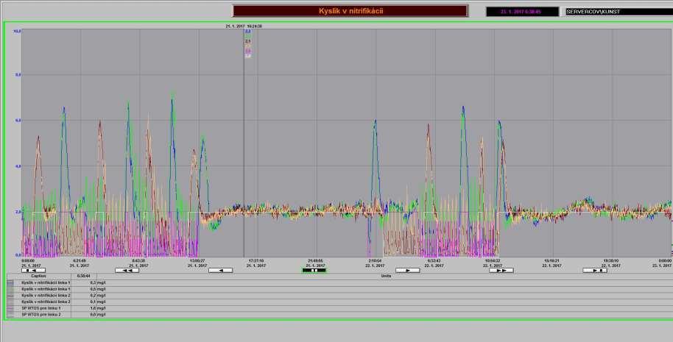This screenshot has width=673, height=342.
Task: Click color swatch of 'SP RTOS pre linku 1'
Action: (10, 308)
